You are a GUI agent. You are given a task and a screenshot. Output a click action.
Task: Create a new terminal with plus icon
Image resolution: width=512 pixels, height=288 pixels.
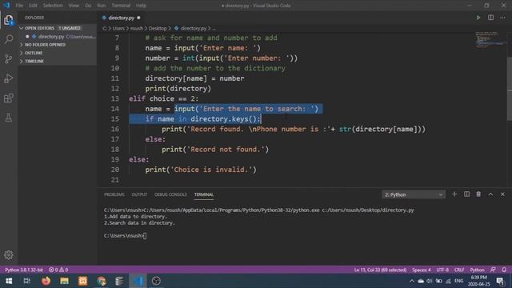454,194
